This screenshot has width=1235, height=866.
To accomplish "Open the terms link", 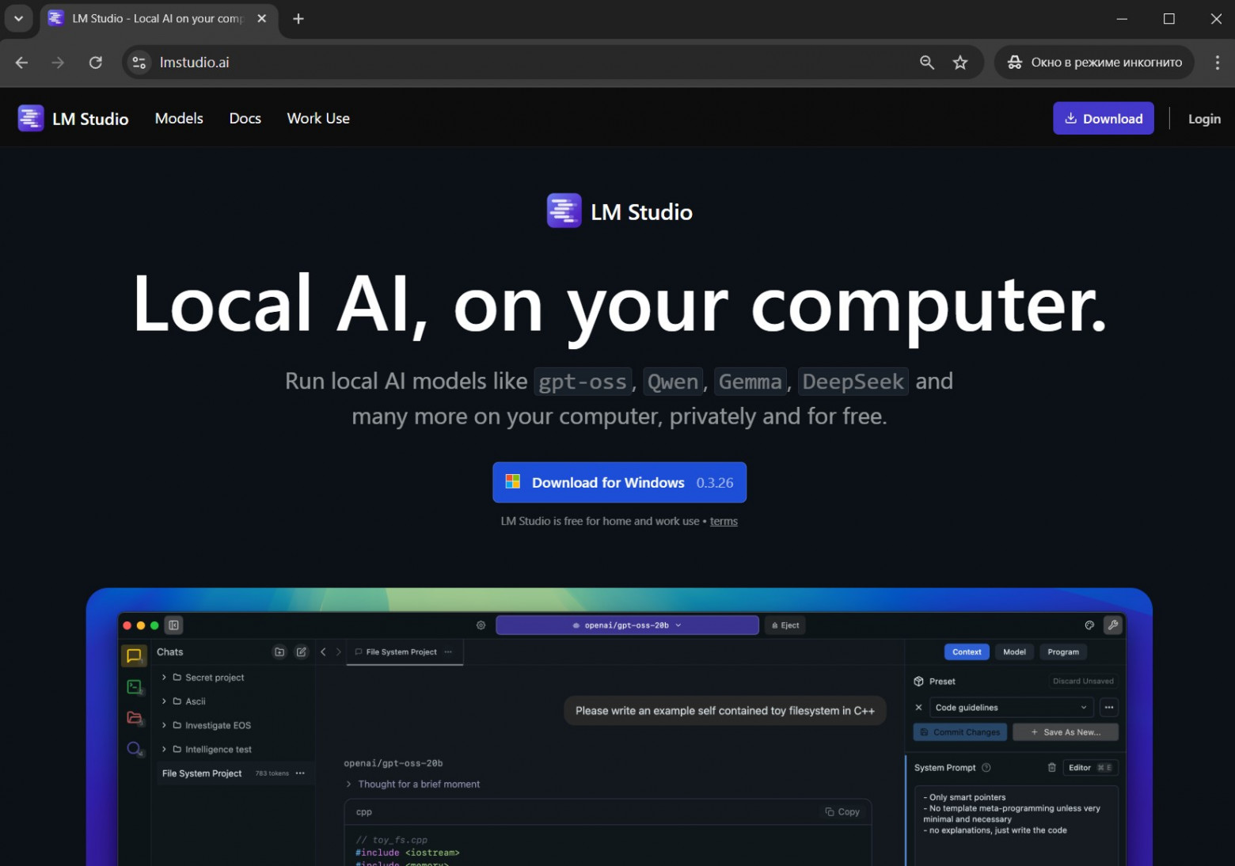I will (724, 522).
